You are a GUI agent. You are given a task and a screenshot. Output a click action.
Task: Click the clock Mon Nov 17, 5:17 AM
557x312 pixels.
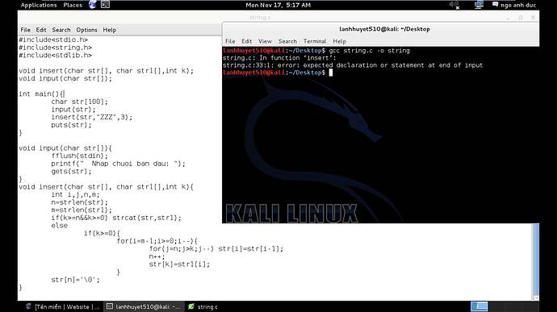[278, 5]
